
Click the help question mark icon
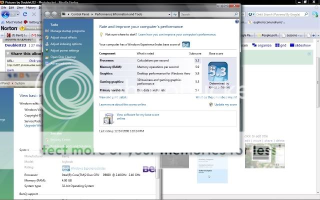(236, 22)
